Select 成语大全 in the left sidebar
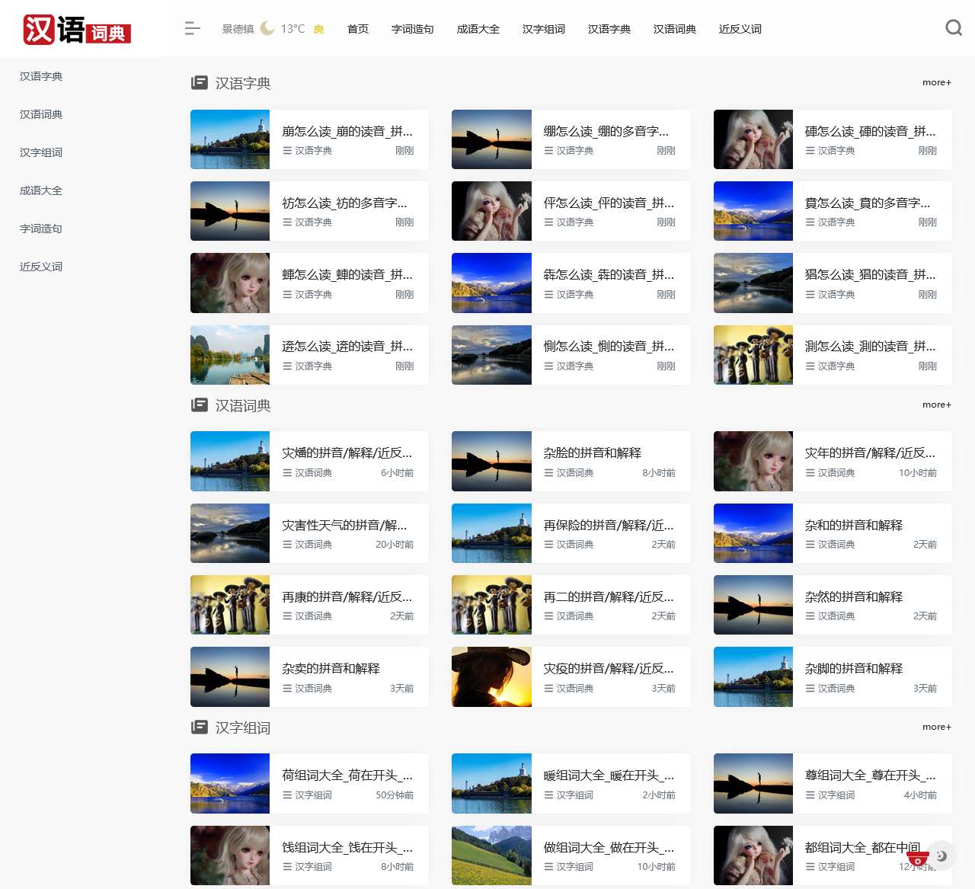 click(41, 190)
